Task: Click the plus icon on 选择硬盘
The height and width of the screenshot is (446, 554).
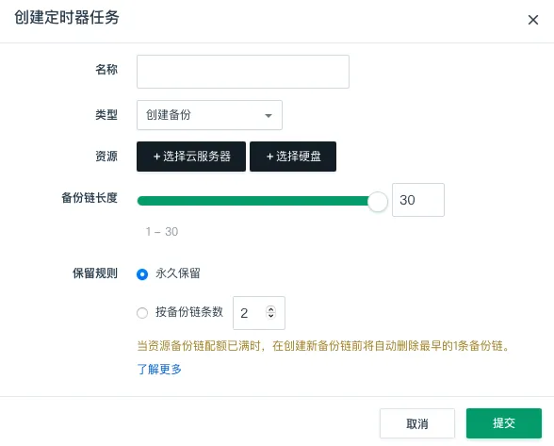Action: [269, 157]
